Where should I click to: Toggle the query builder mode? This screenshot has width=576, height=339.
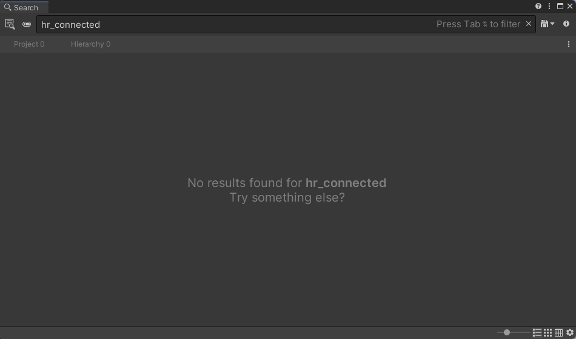click(27, 24)
